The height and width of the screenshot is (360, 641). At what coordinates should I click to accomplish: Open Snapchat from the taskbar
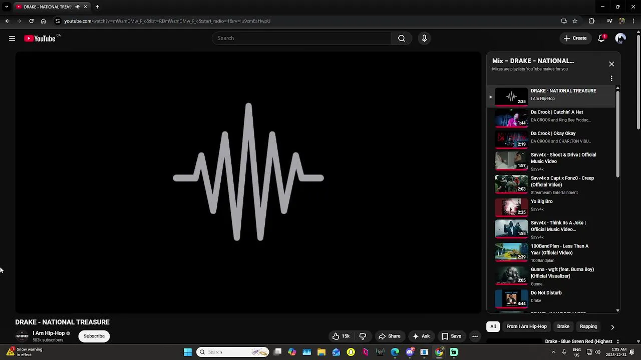(351, 352)
